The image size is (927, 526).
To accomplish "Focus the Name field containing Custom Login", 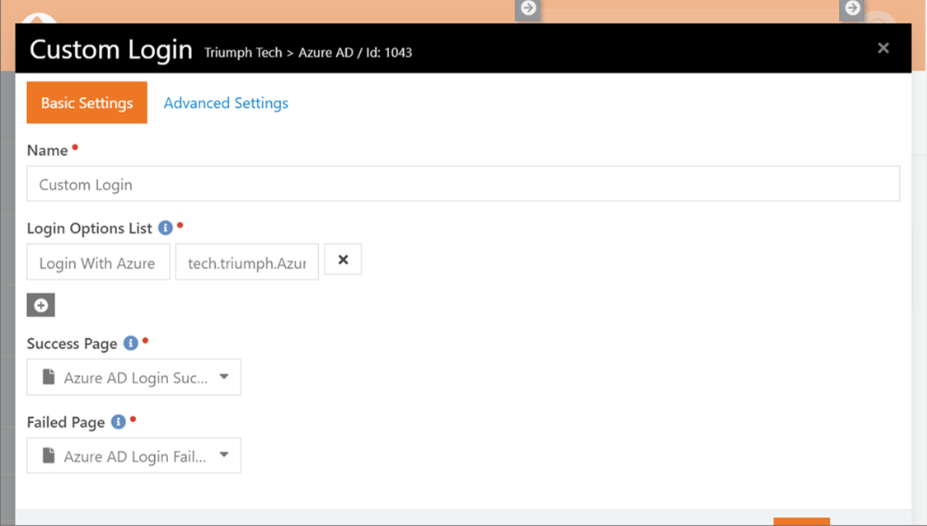I will coord(463,183).
